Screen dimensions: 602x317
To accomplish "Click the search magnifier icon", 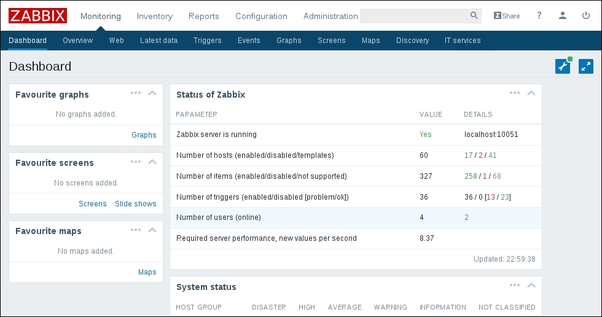I will [x=474, y=16].
